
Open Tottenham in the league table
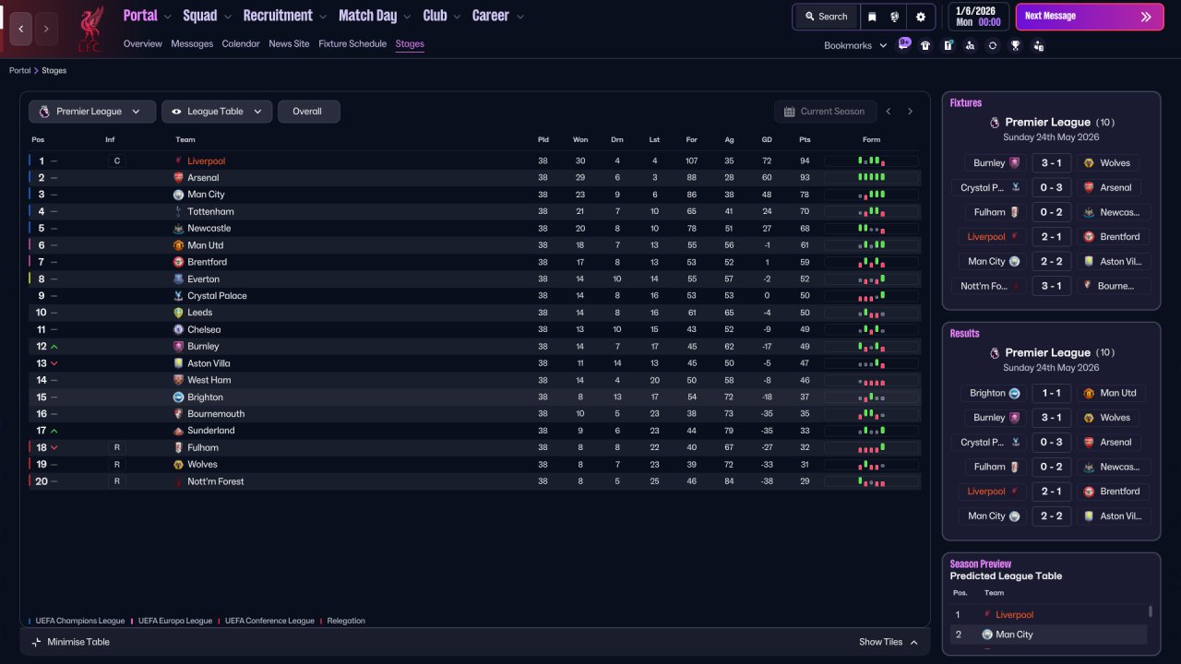click(210, 212)
